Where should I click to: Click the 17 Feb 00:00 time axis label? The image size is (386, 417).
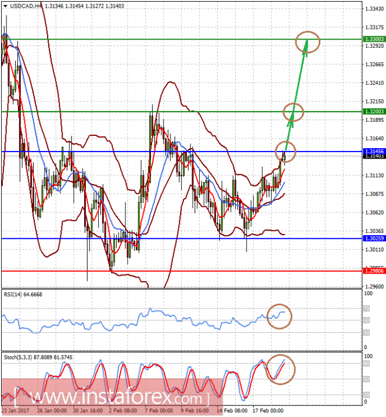click(x=268, y=411)
